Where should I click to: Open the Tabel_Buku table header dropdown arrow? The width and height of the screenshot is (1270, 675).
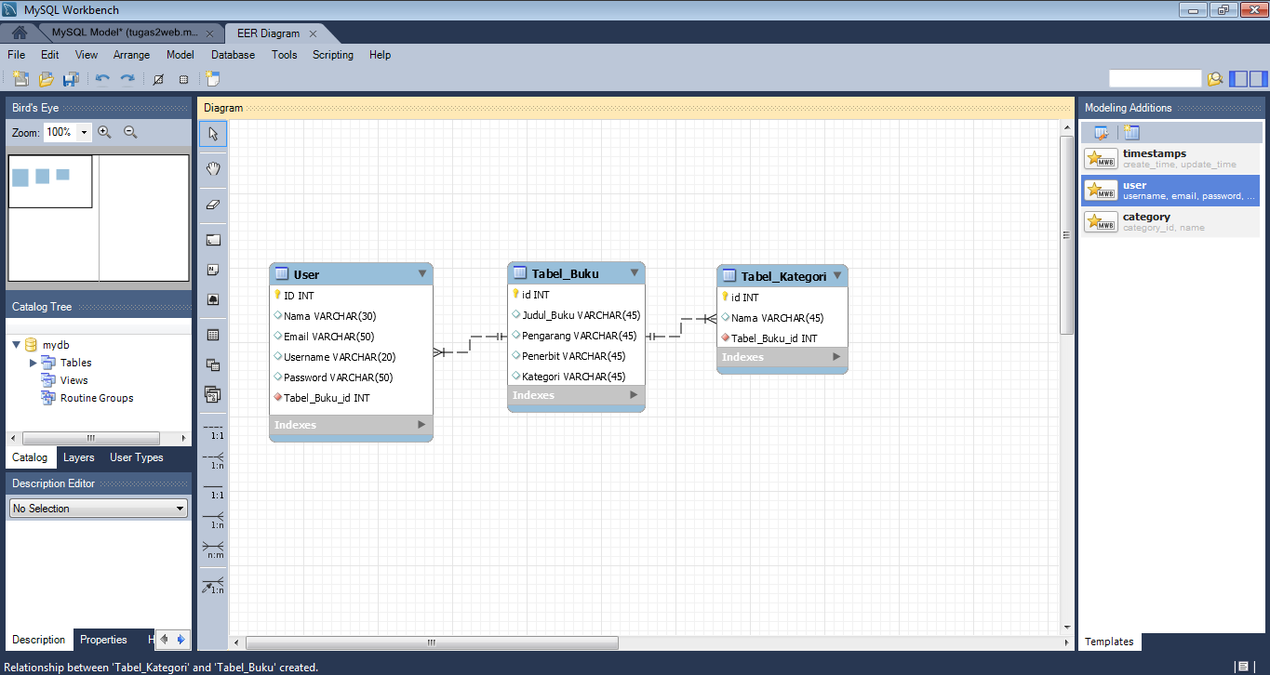pyautogui.click(x=634, y=272)
